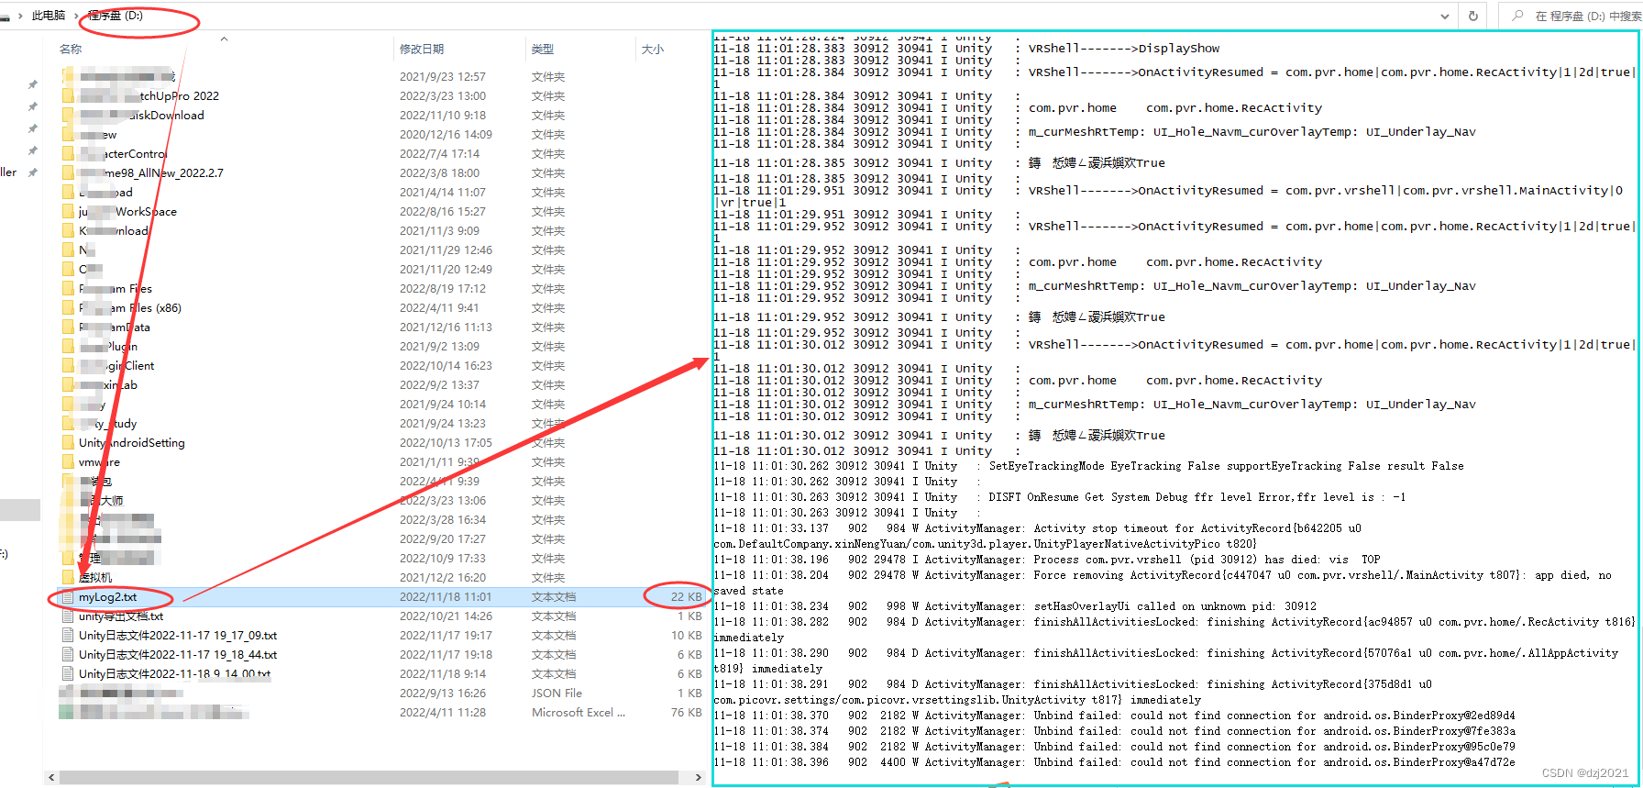This screenshot has height=788, width=1643.
Task: Click icon of Unity日志文件2022-11-18 9_14_00.txt
Action: pos(68,673)
